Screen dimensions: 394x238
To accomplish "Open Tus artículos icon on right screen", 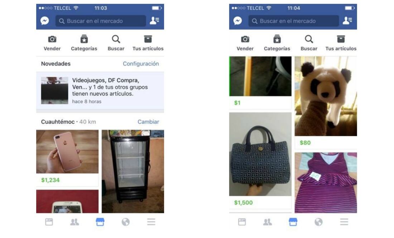I will coord(341,39).
